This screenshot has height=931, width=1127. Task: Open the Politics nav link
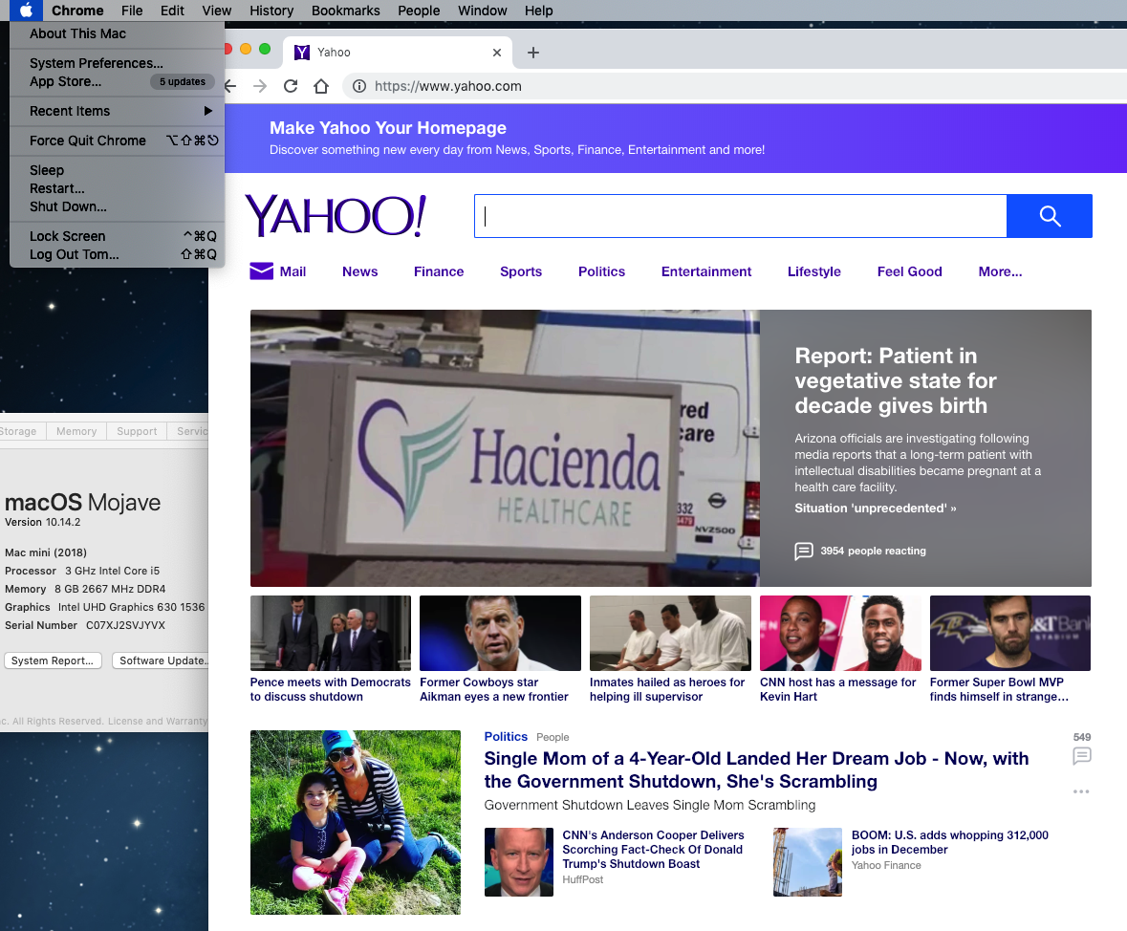click(x=601, y=271)
